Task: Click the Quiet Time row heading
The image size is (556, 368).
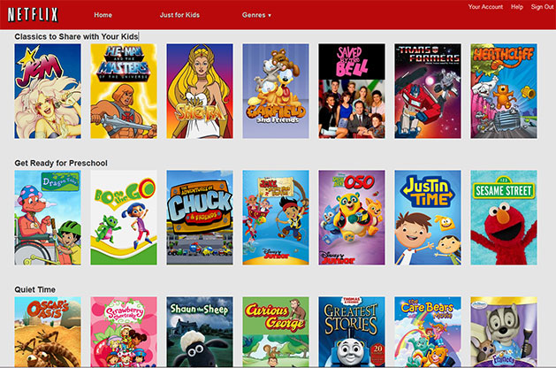Action: coord(34,289)
